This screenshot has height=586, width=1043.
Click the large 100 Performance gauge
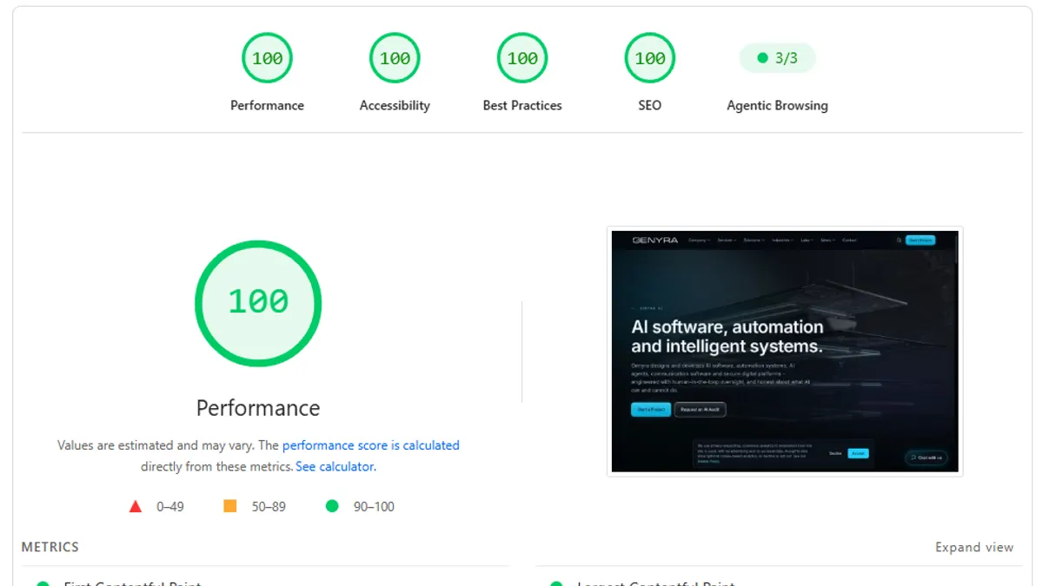258,302
